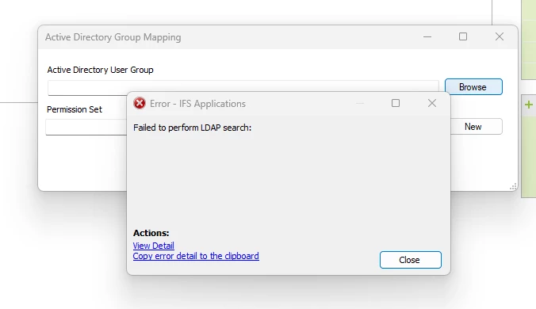This screenshot has width=536, height=309.
Task: Focus the Active Directory User Group field
Action: [243, 88]
